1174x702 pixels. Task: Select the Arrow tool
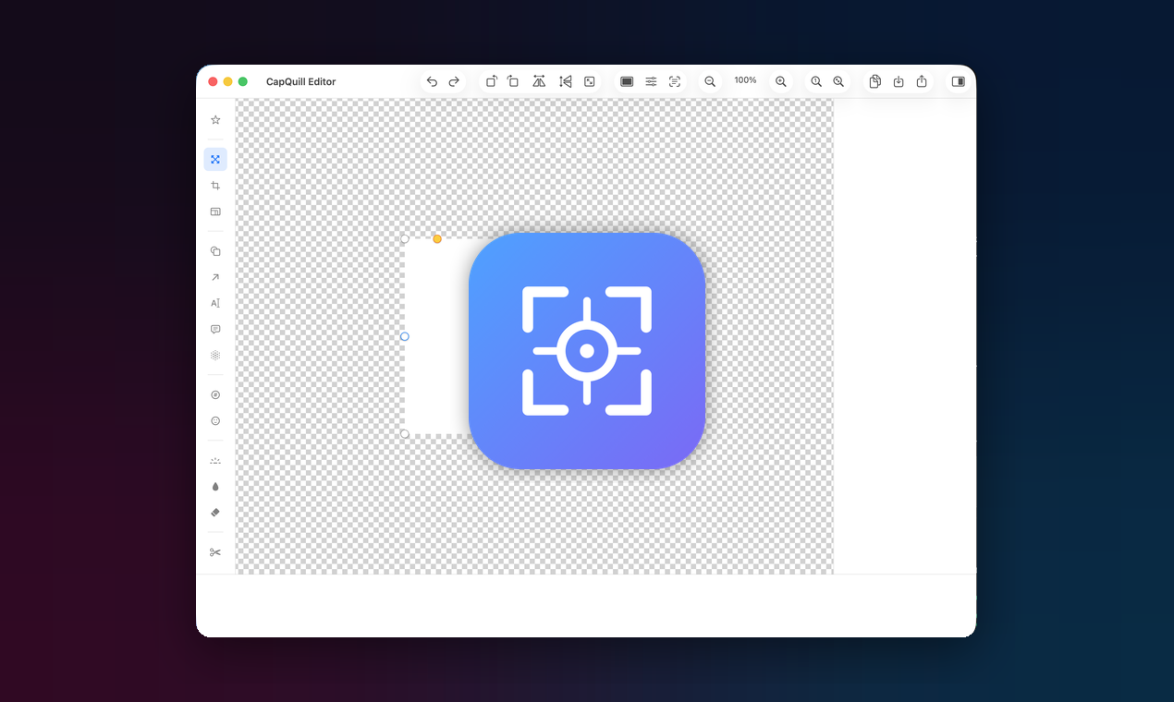click(215, 277)
